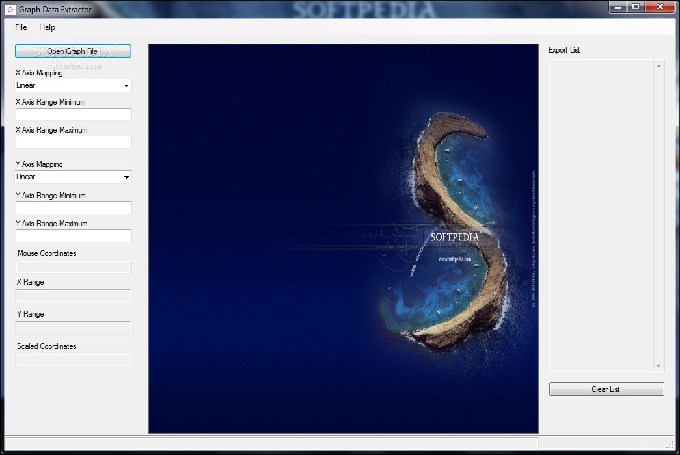Minimize the Graph Data Extractor window
The image size is (680, 455).
tap(618, 7)
